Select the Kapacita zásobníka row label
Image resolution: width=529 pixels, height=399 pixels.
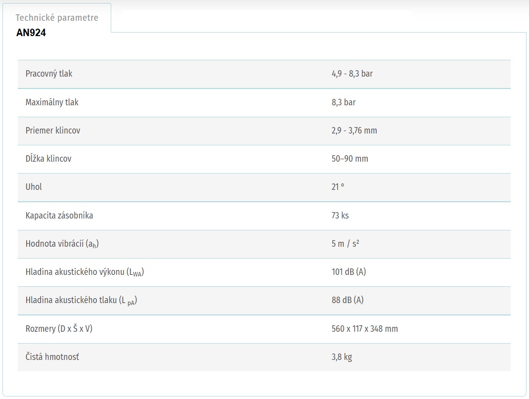[x=59, y=216]
